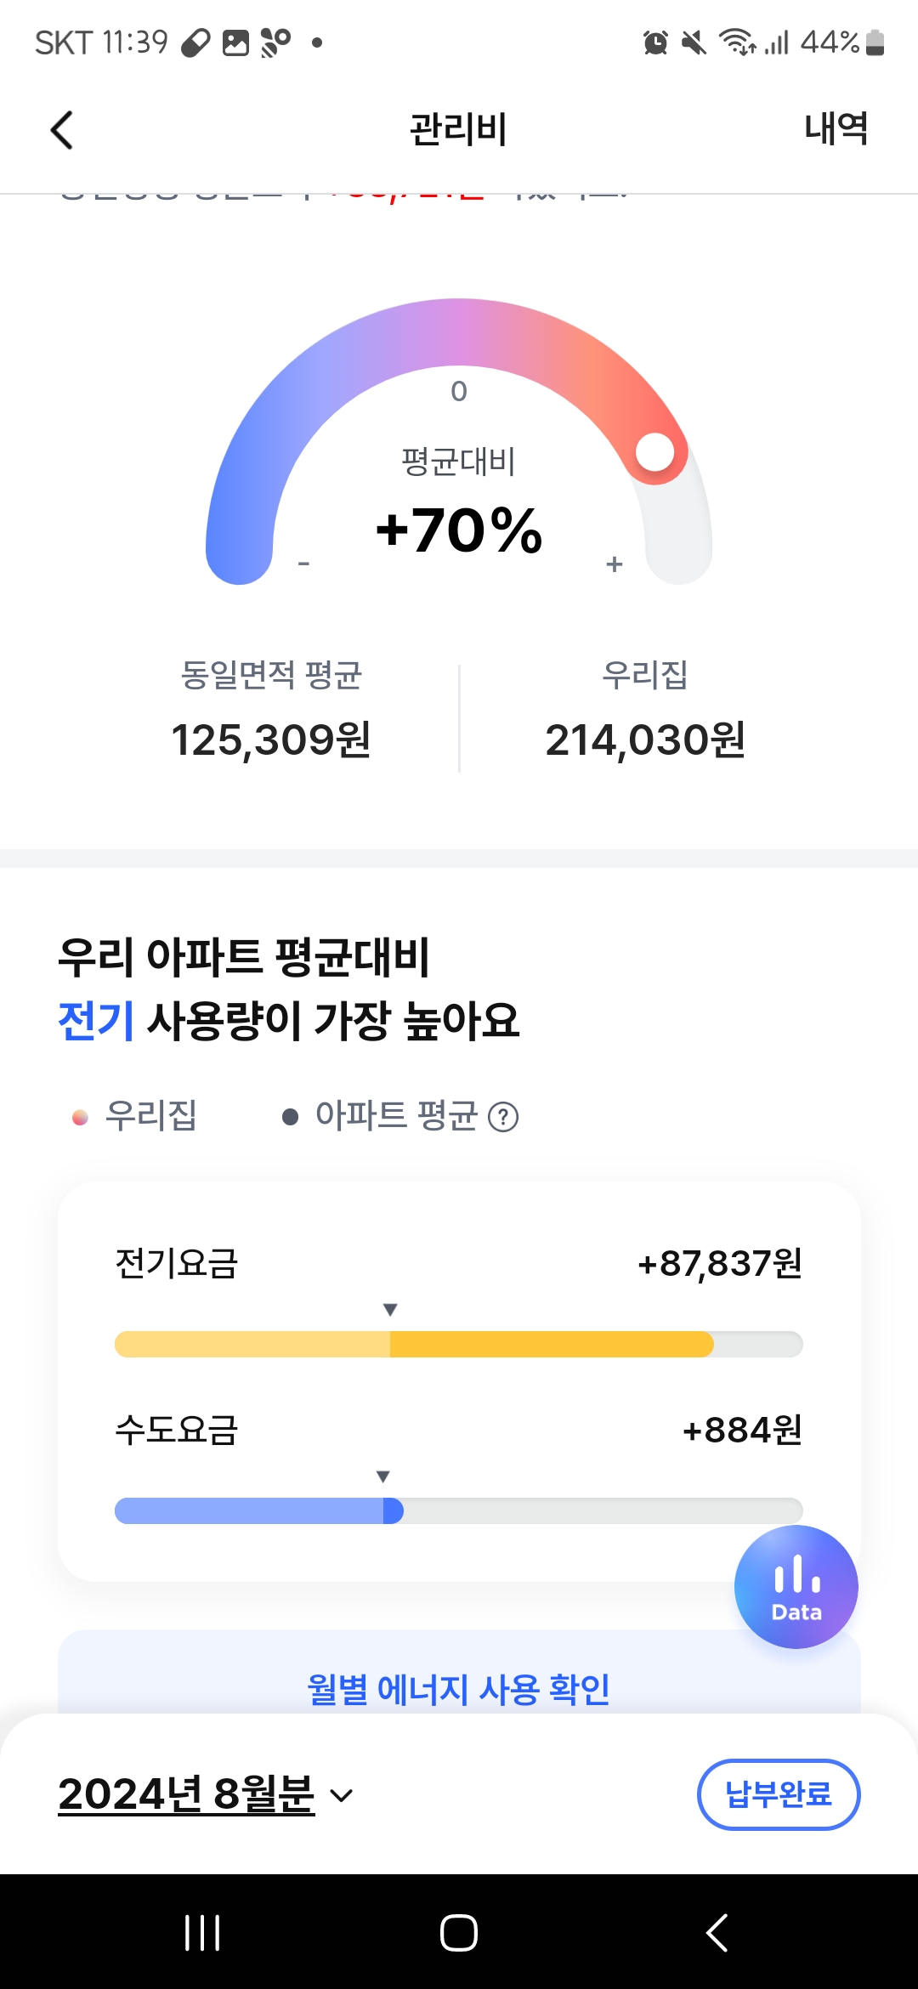918x1989 pixels.
Task: Tap the back arrow in header
Action: [62, 130]
